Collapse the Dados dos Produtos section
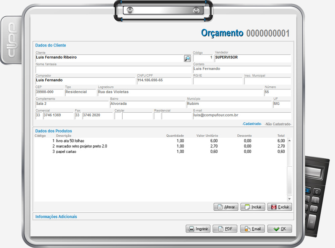335x248 pixels. click(x=54, y=131)
